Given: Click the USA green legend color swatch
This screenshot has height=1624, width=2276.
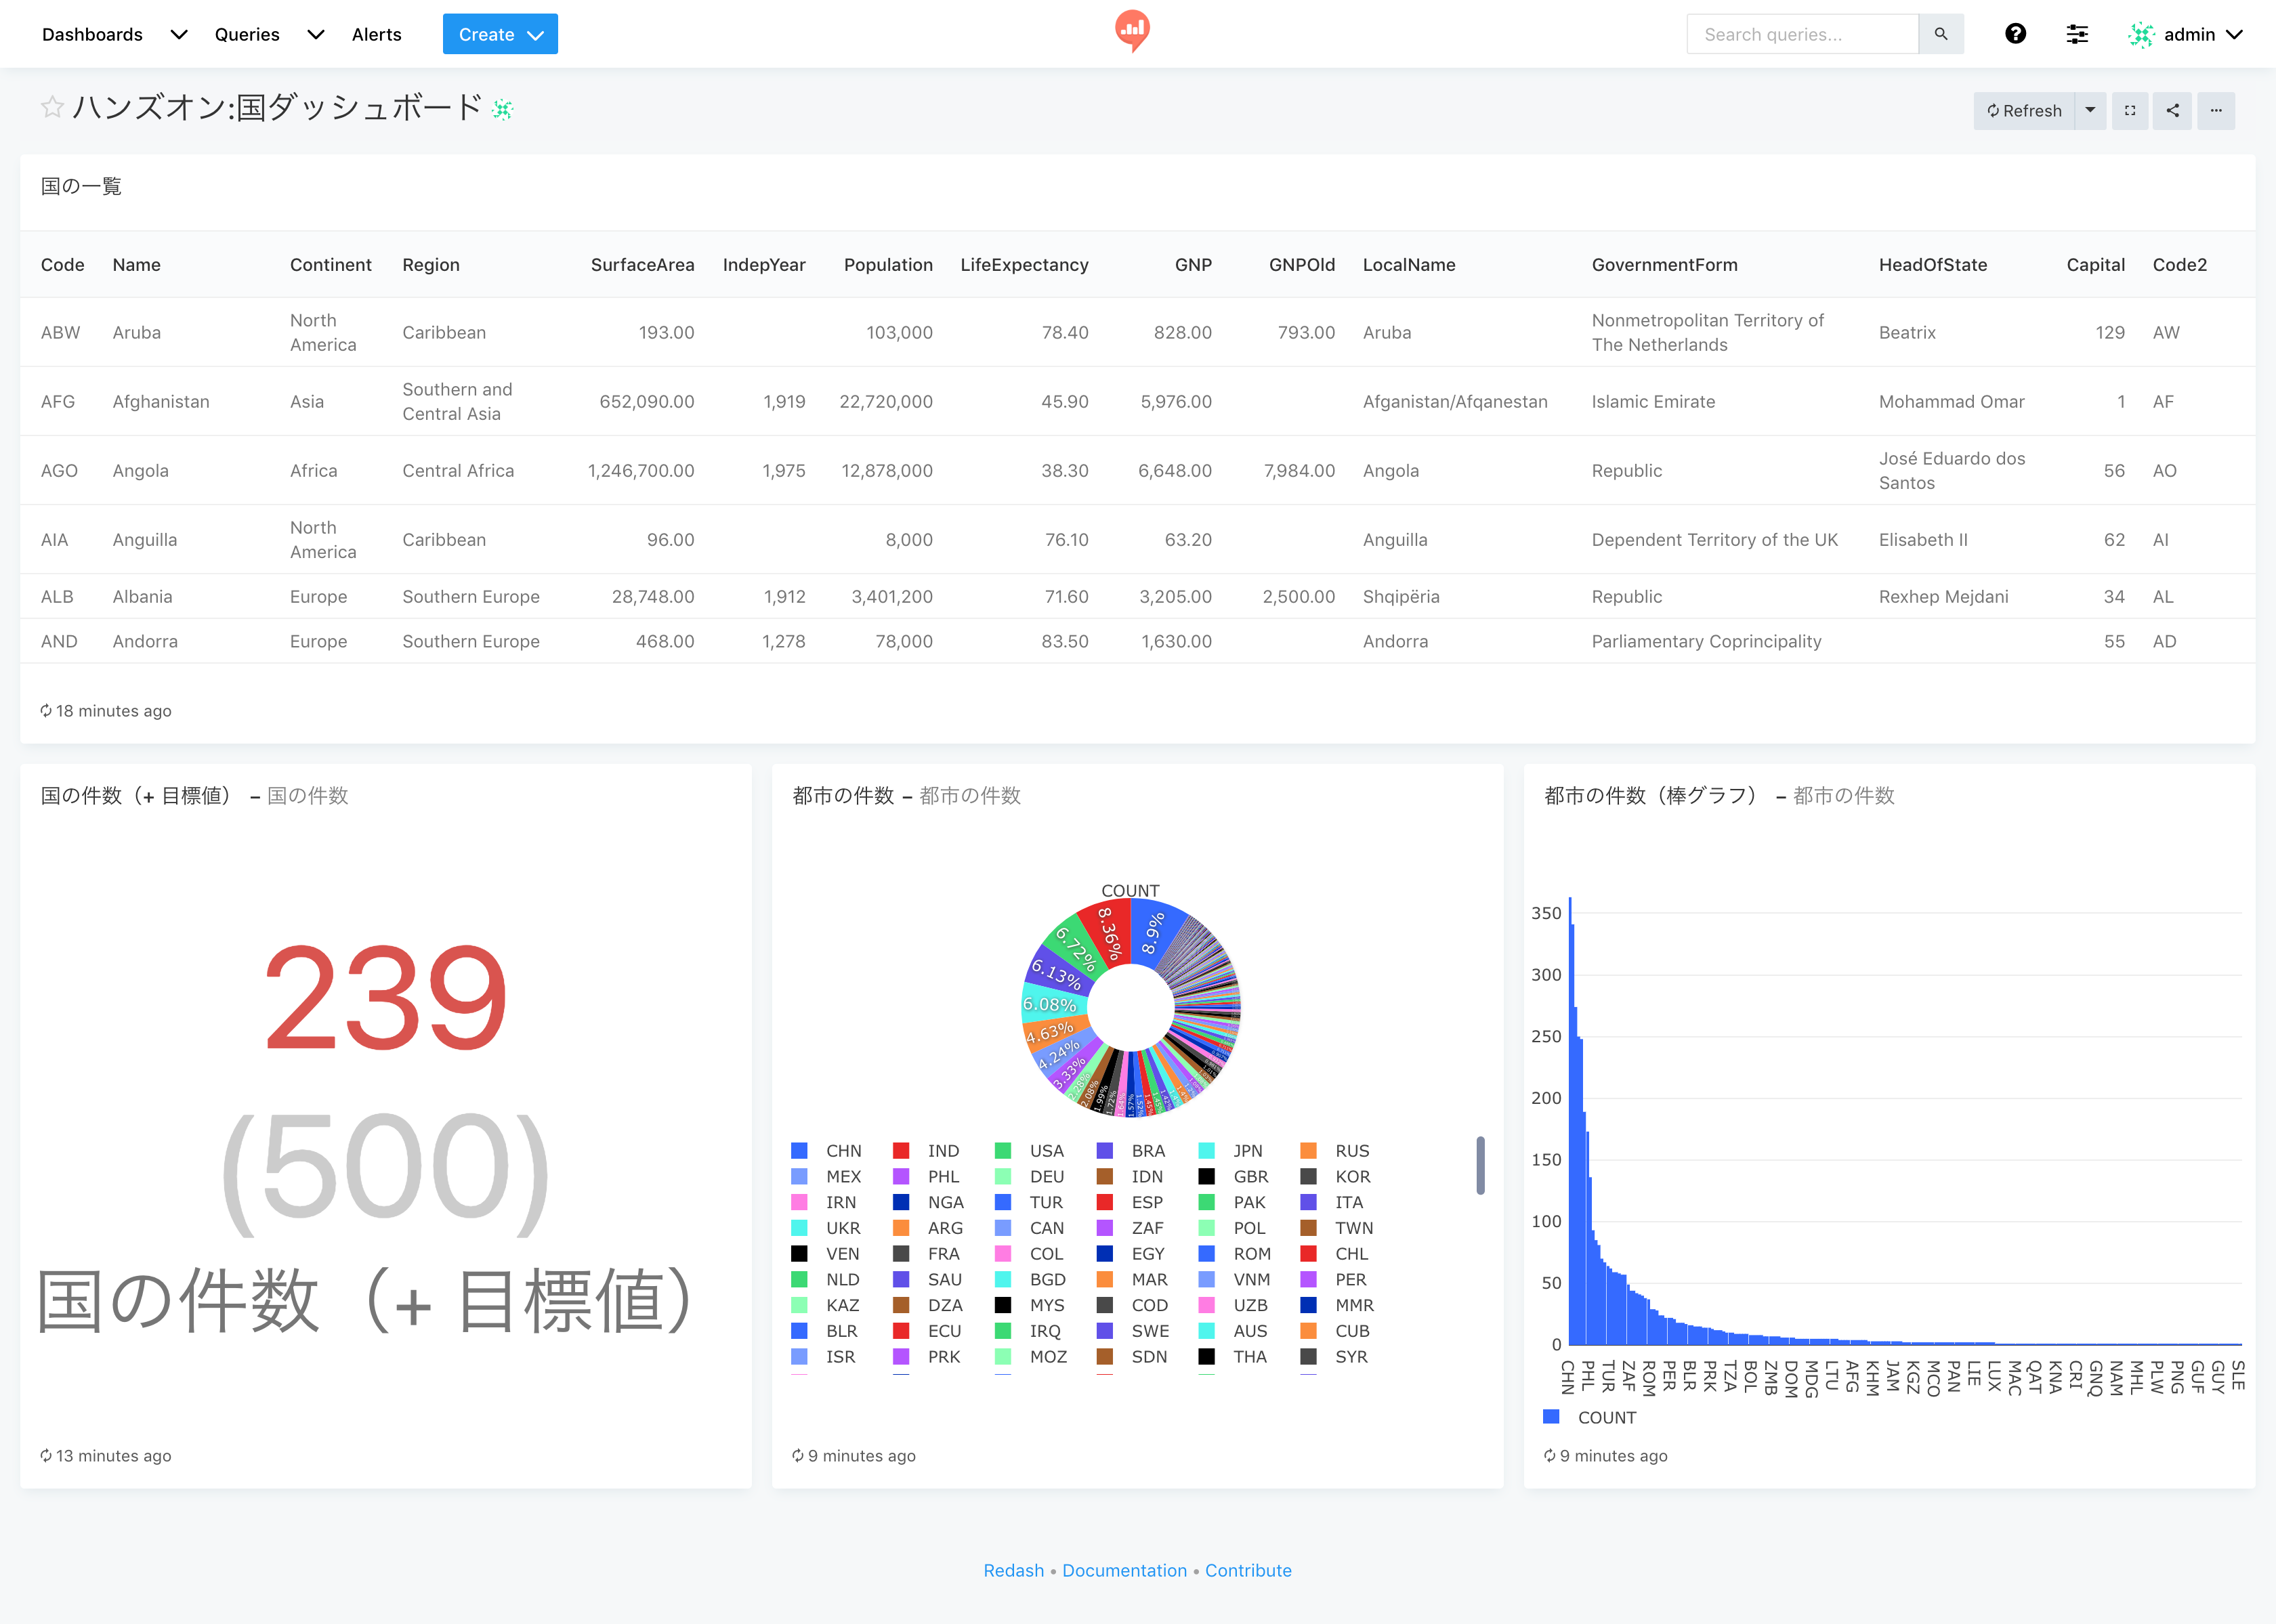Looking at the screenshot, I should (1003, 1151).
